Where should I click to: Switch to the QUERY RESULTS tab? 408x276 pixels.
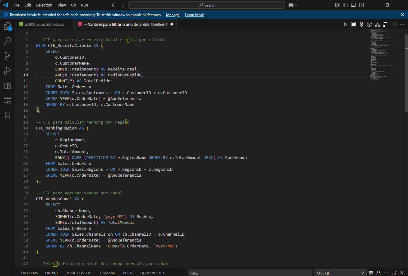(x=152, y=273)
